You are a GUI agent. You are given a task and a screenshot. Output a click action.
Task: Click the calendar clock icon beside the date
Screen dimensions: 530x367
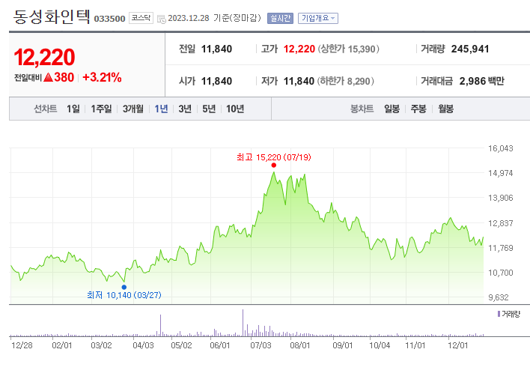pyautogui.click(x=162, y=19)
